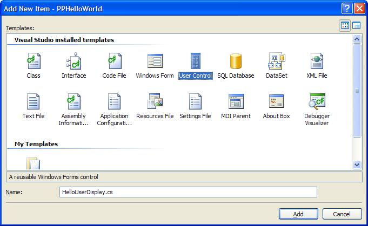Select the Code File template icon
The image size is (368, 226).
click(115, 61)
